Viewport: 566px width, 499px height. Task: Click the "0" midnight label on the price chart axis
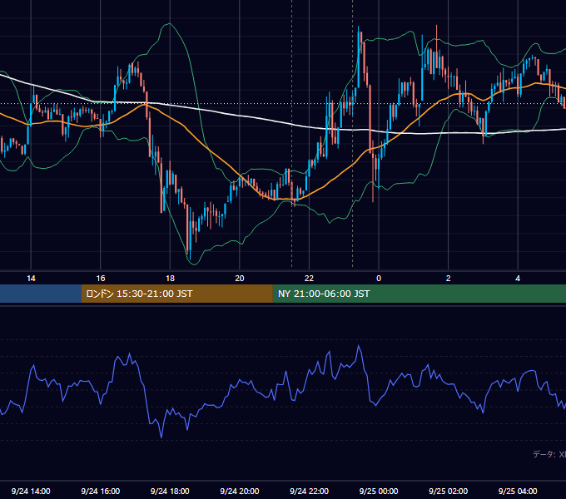[379, 279]
